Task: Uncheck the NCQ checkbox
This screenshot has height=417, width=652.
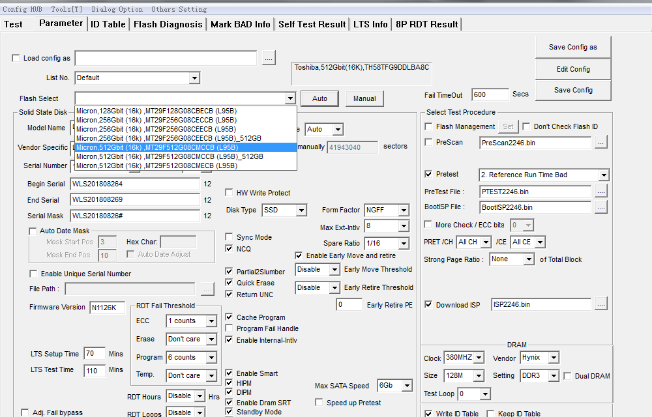Action: point(229,248)
